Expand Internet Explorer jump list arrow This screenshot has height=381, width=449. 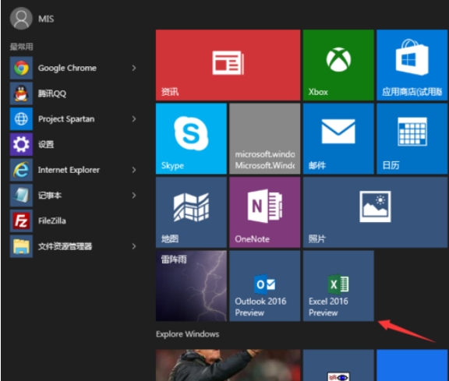tap(134, 170)
